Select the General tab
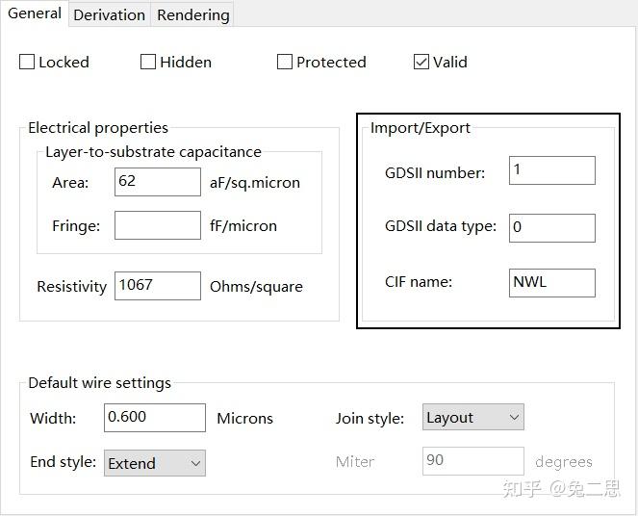 pyautogui.click(x=34, y=13)
